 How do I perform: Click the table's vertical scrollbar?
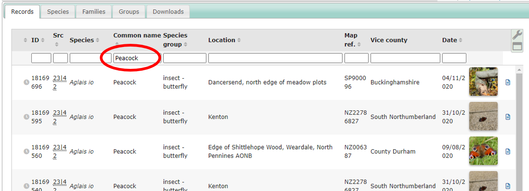519,130
